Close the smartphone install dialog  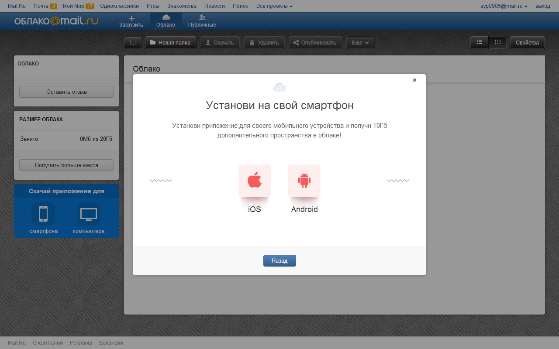[414, 80]
